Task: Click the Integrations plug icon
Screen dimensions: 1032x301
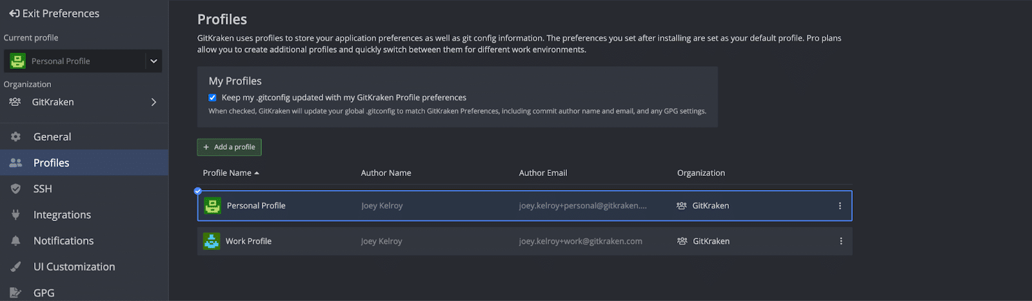Action: click(15, 215)
